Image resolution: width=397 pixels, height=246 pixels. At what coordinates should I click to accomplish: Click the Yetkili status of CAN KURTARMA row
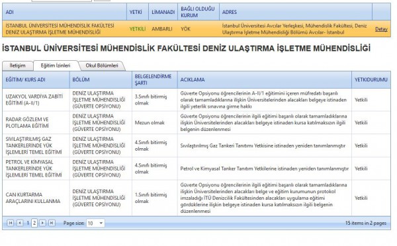pos(361,198)
